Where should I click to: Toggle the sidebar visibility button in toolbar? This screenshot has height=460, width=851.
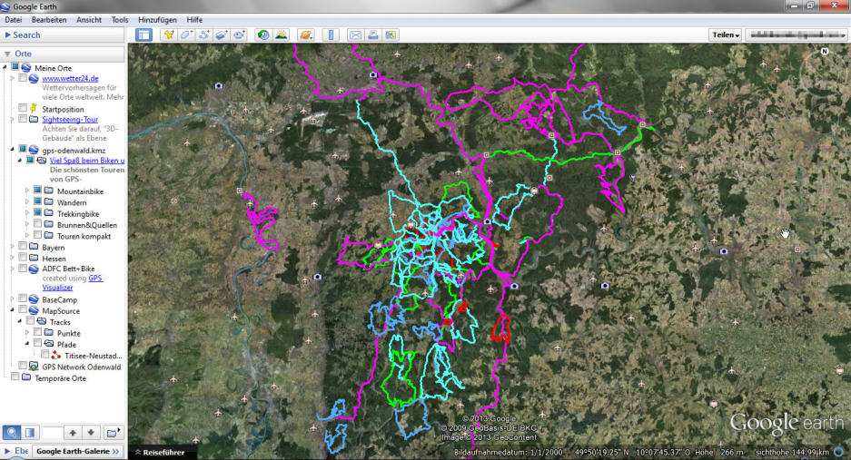(x=143, y=35)
